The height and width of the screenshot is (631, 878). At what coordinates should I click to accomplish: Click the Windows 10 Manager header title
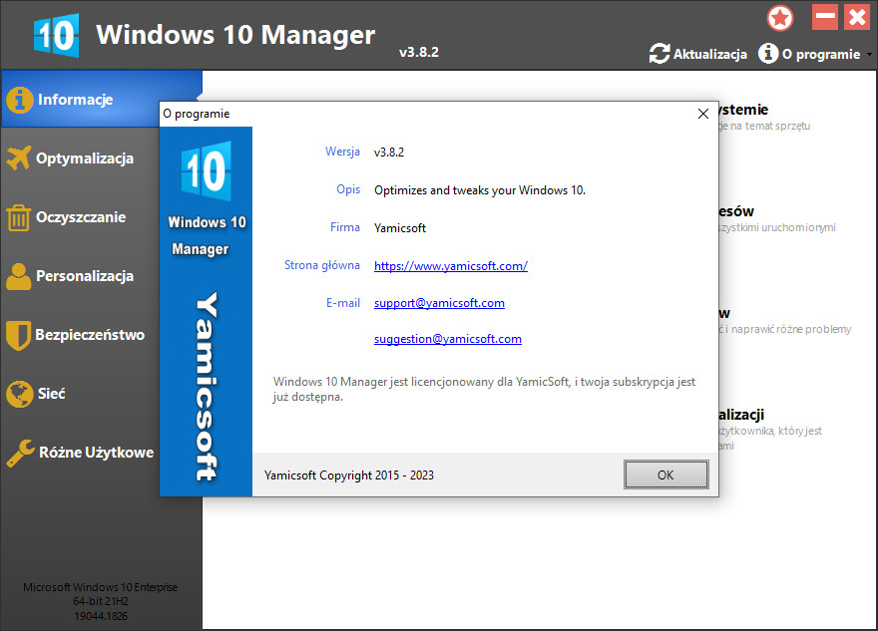235,35
